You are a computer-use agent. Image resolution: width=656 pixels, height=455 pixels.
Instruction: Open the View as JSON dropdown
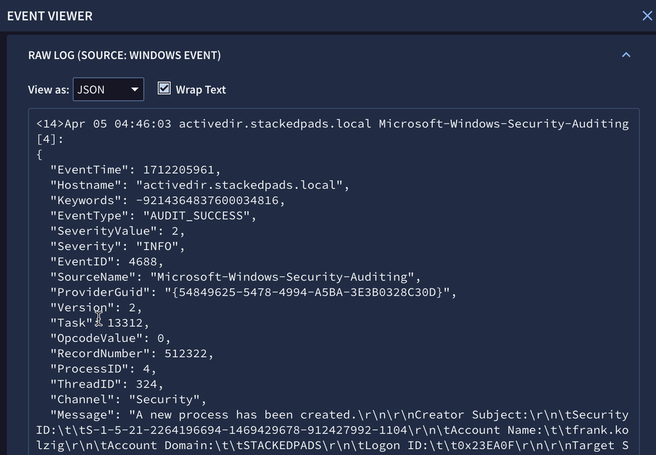click(x=108, y=89)
